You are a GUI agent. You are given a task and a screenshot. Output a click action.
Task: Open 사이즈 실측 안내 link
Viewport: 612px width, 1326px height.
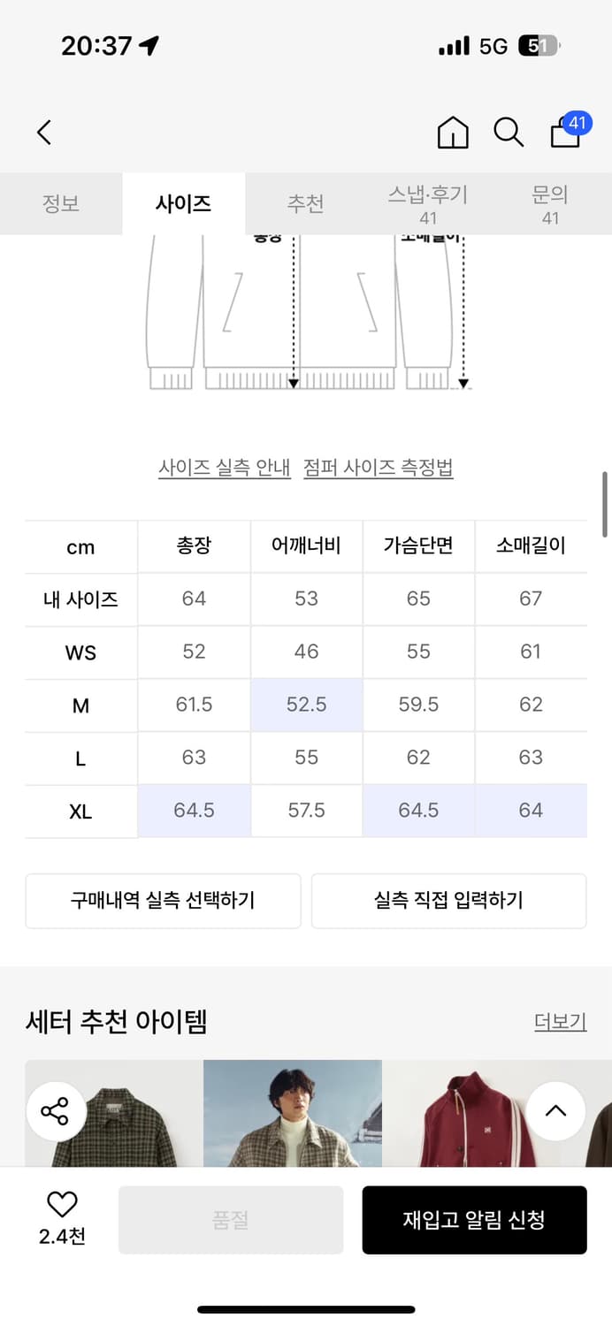225,468
